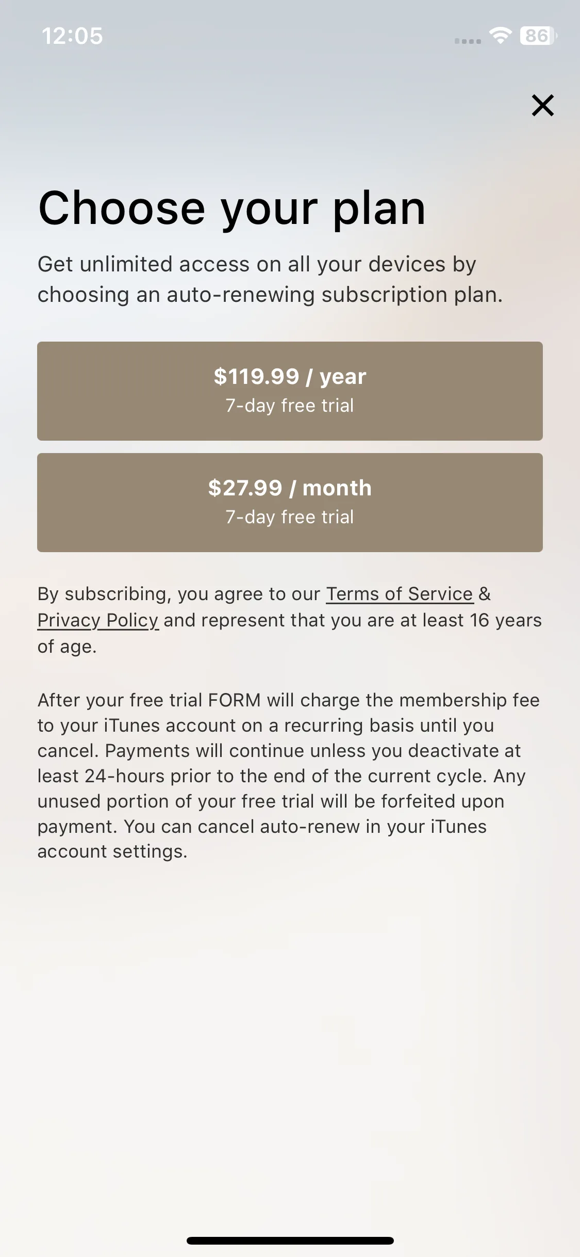Dismiss the plan screen with the X icon
This screenshot has height=1257, width=580.
[542, 105]
